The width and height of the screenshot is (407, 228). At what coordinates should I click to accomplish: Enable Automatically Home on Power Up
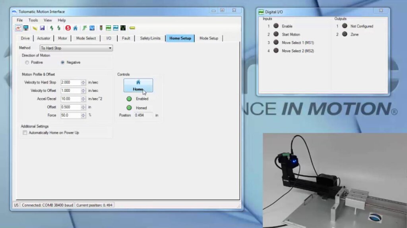tap(25, 133)
